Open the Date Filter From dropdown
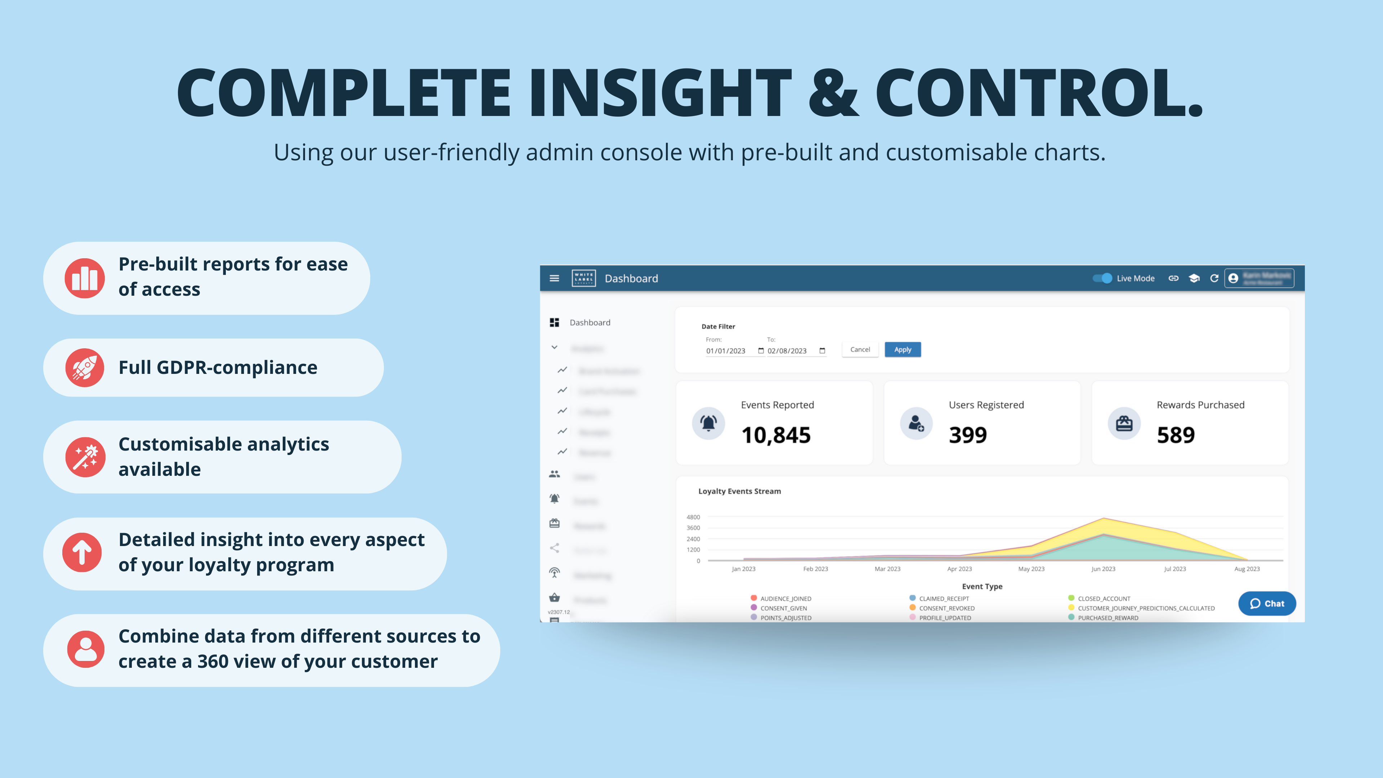1383x778 pixels. pos(760,349)
